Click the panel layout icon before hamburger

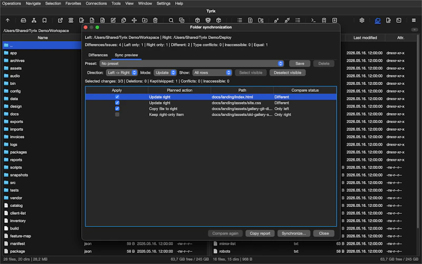399,20
